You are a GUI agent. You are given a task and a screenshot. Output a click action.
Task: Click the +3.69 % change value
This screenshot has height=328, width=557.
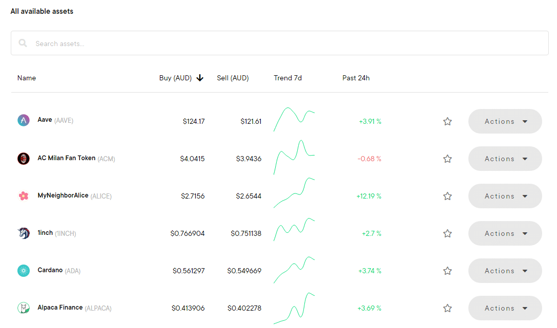(369, 308)
